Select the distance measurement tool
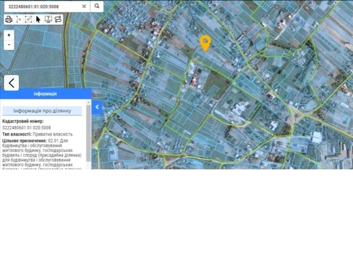 coord(18,19)
